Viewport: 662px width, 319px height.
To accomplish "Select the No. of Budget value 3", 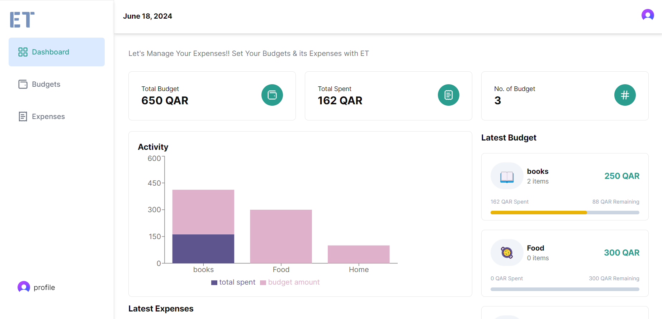I will [x=497, y=101].
